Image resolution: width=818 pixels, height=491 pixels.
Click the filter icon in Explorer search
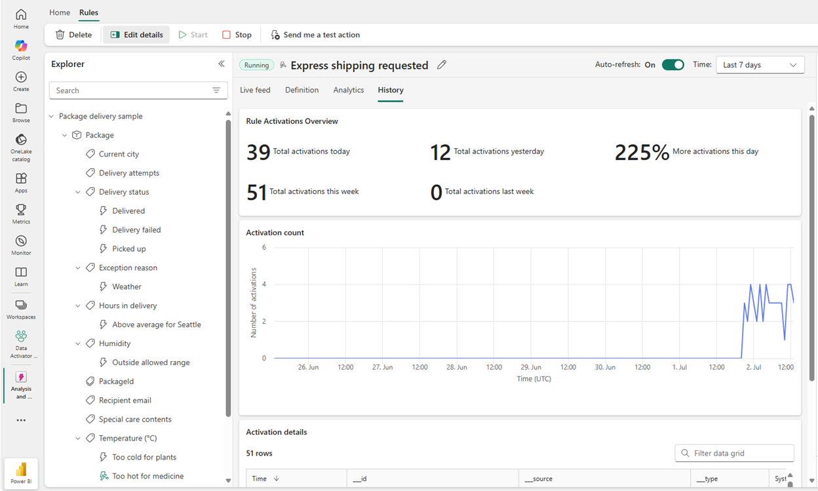[216, 90]
